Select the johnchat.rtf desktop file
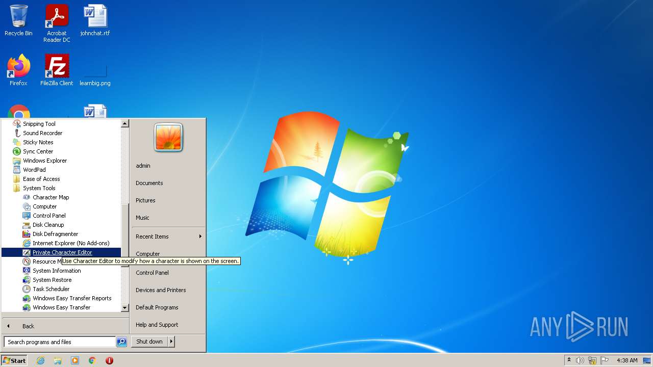Image resolution: width=653 pixels, height=367 pixels. click(x=95, y=20)
